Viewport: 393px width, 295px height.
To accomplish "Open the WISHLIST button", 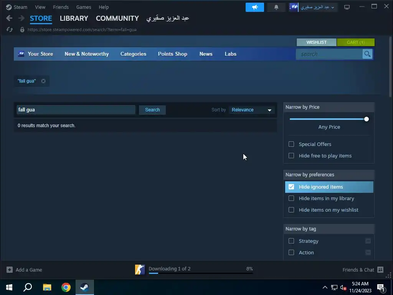I will tap(317, 42).
